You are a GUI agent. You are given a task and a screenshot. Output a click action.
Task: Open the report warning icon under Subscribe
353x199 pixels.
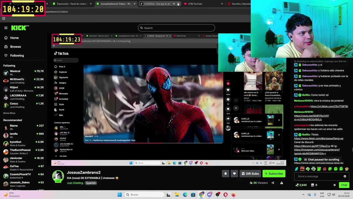click(x=282, y=183)
